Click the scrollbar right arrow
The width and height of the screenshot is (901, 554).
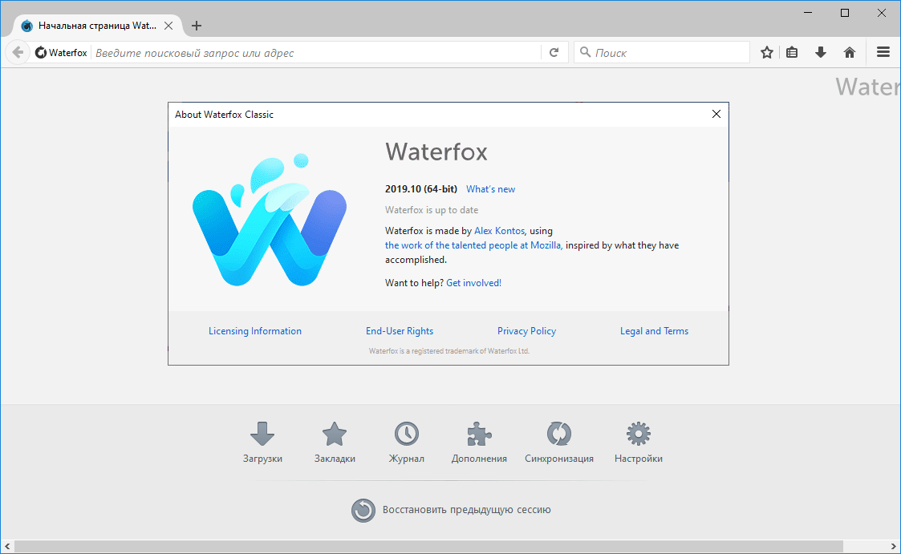pos(894,546)
